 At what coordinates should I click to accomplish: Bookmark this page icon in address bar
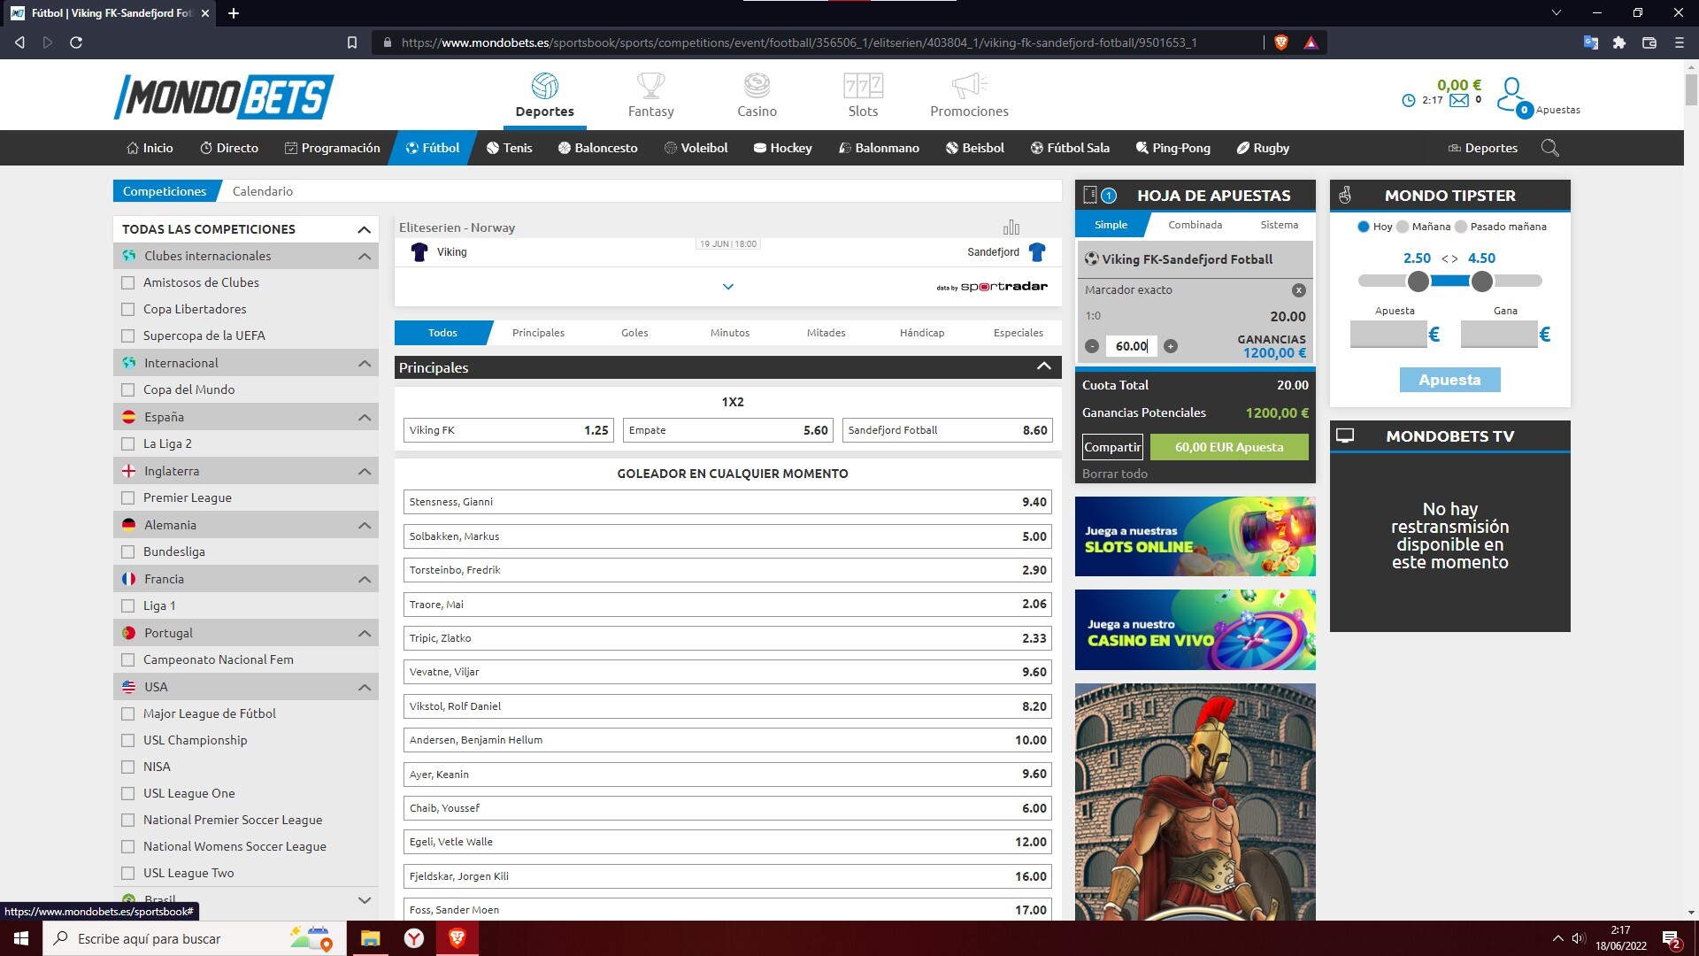point(352,42)
